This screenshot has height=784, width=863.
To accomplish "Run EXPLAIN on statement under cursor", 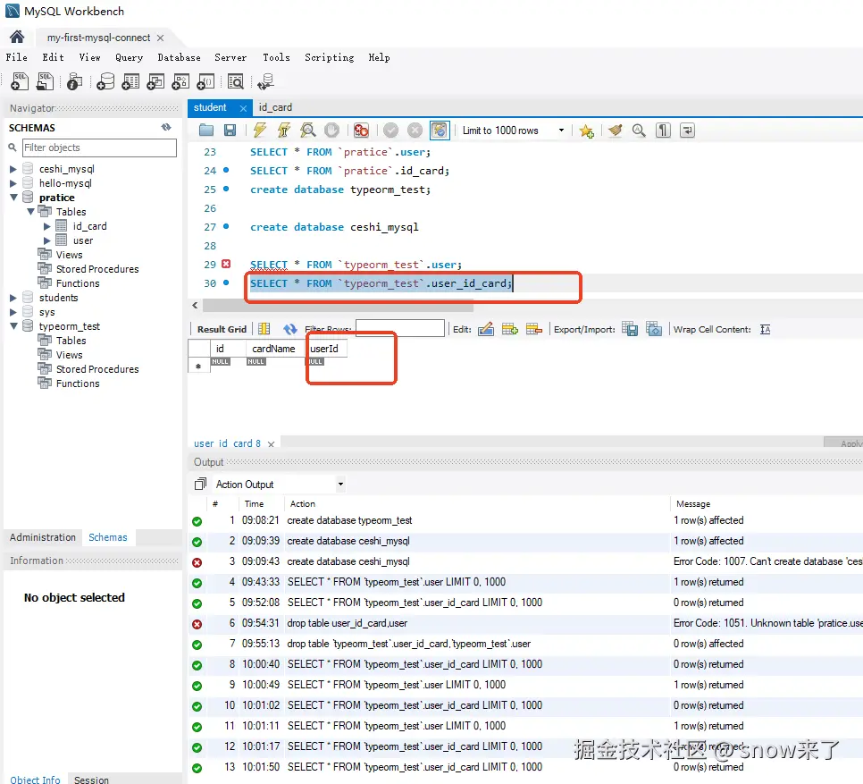I will (x=307, y=131).
